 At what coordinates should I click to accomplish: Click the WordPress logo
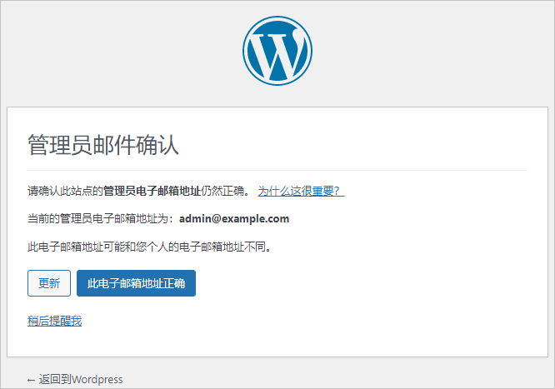277,51
